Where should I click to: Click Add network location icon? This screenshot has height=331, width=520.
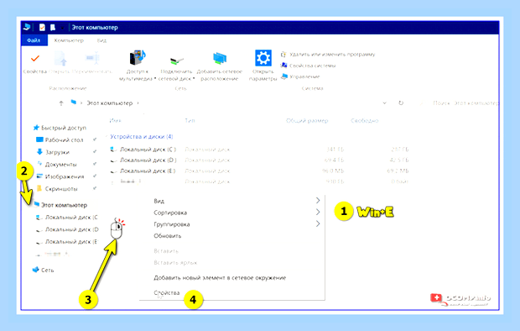click(x=220, y=59)
